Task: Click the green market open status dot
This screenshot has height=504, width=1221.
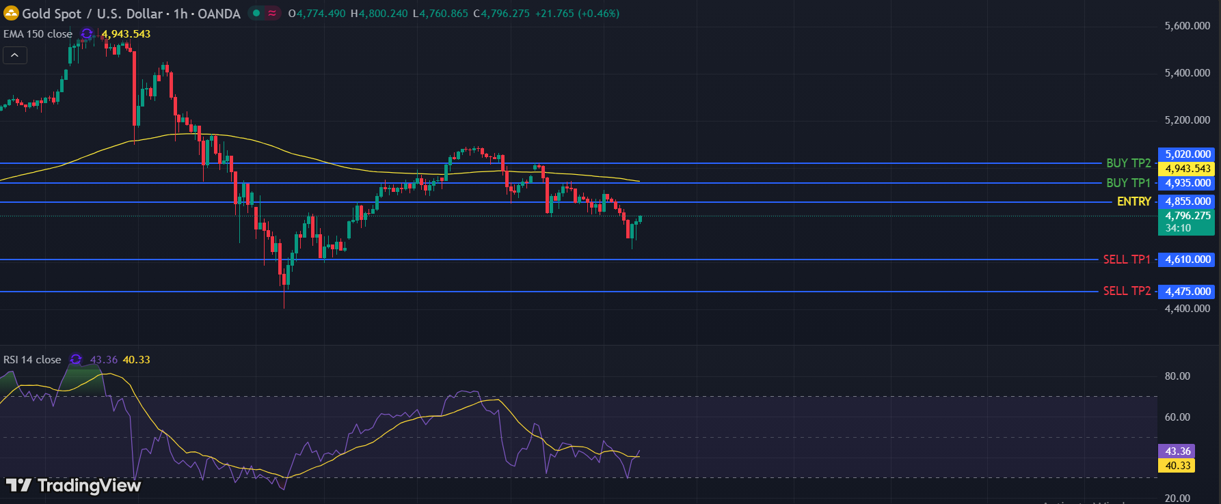Action: click(x=256, y=13)
